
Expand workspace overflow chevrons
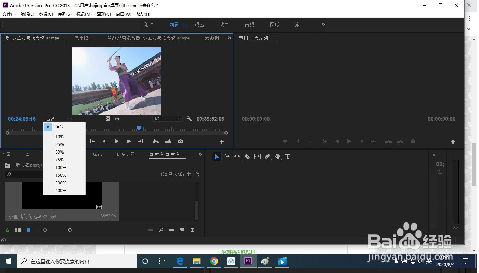[x=323, y=24]
